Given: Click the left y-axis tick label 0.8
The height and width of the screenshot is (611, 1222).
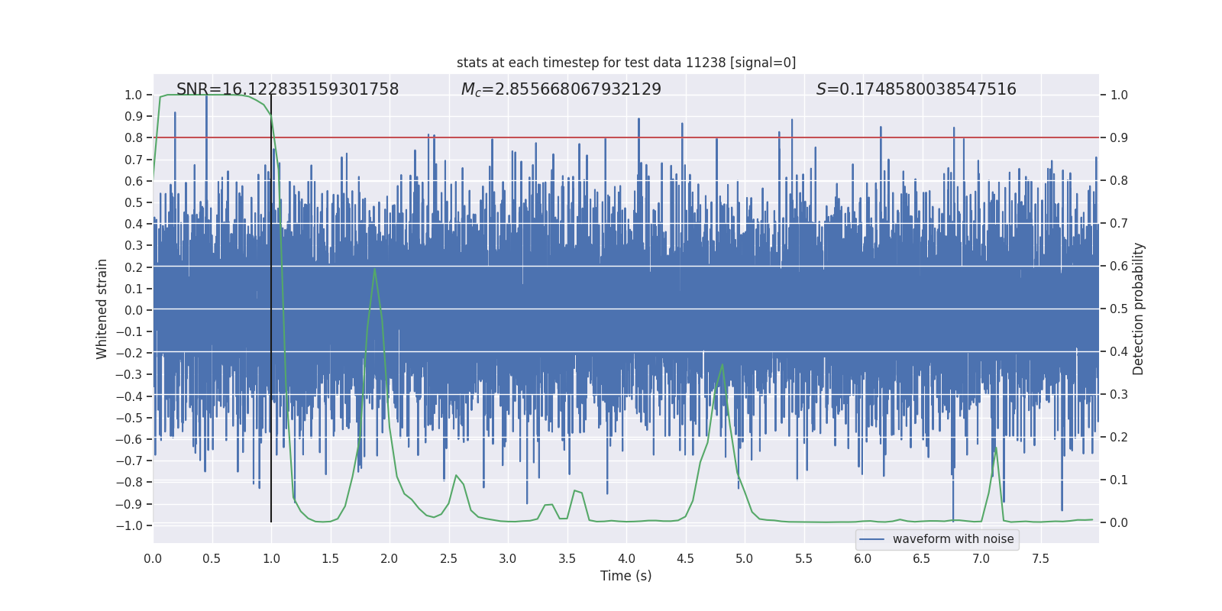Looking at the screenshot, I should (x=134, y=138).
